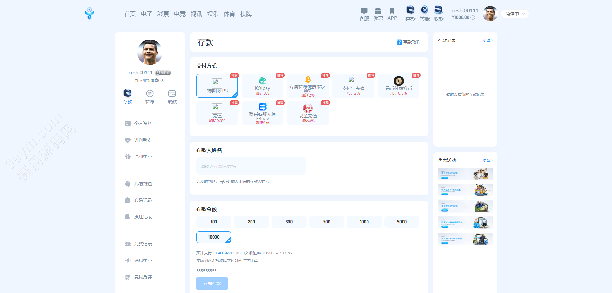612x293 pixels.
Task: Choose the 500 deposit amount
Action: pyautogui.click(x=326, y=222)
